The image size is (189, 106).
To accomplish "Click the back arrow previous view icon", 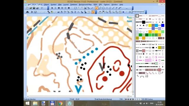I will pyautogui.click(x=123, y=12).
